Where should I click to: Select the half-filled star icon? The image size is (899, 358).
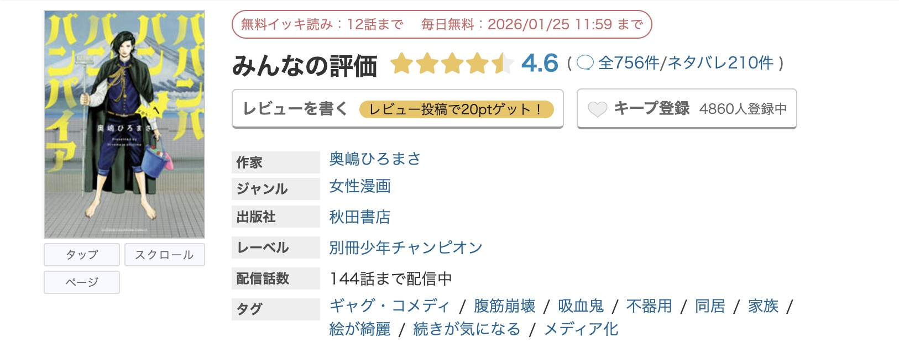502,64
